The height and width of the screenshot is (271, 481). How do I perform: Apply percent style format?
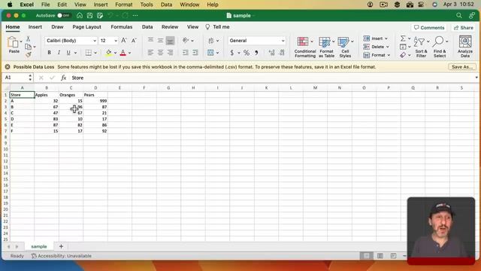pos(247,53)
